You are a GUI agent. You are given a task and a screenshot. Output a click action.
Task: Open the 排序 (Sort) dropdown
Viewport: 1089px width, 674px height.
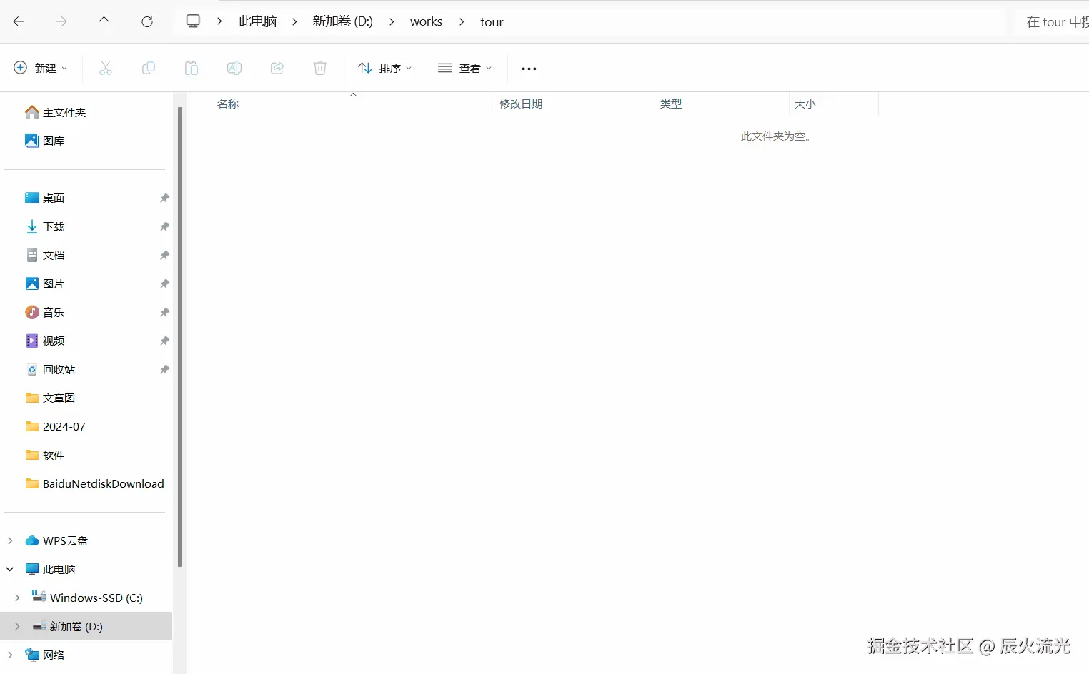coord(384,68)
